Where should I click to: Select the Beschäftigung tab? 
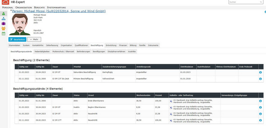coord(97,45)
